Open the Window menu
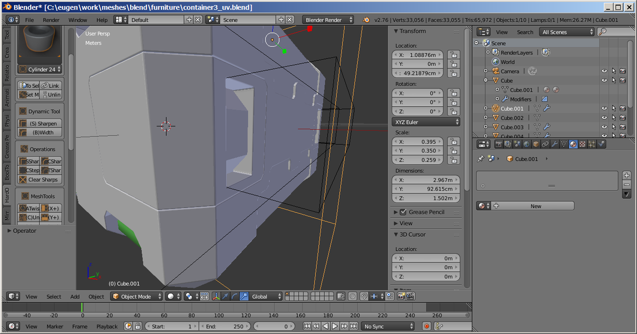 point(78,20)
